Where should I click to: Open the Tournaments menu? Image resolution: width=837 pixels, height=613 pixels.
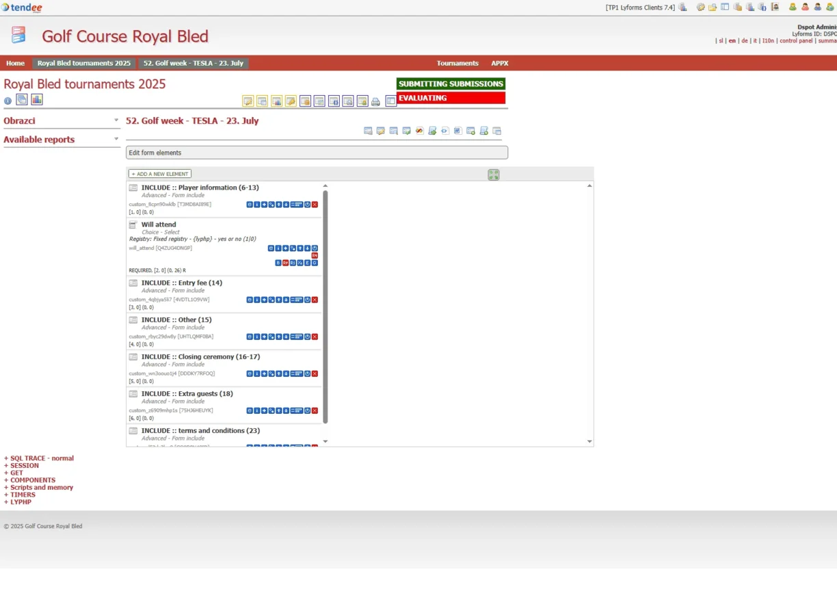point(457,63)
